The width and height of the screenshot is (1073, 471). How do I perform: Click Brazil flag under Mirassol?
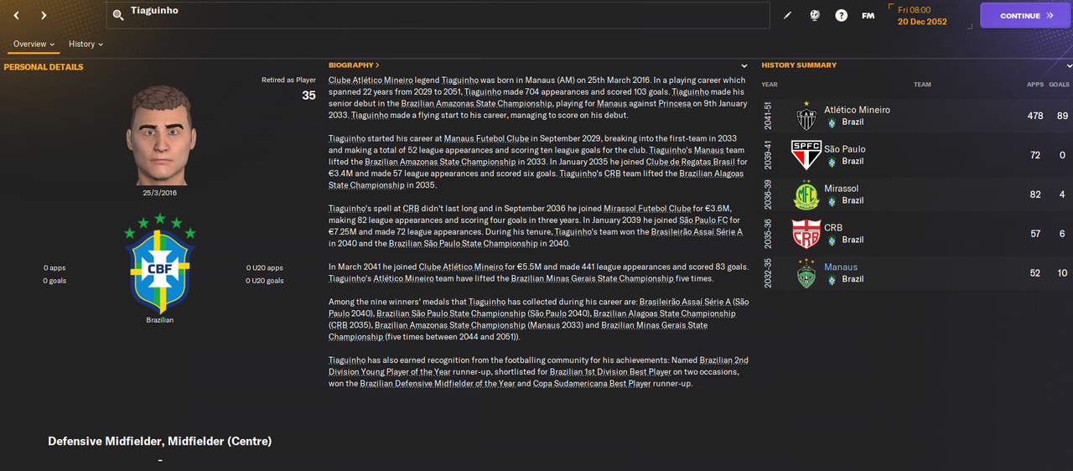(x=832, y=200)
